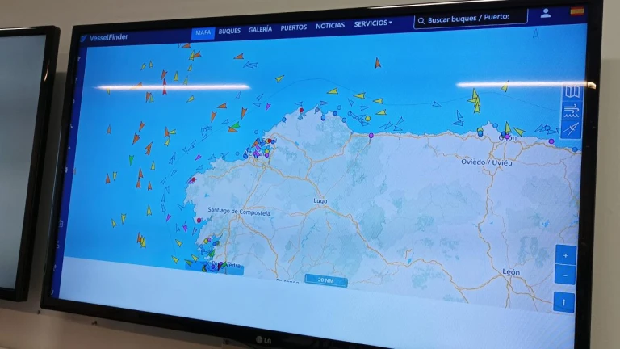Zoom in with the plus button
Image resolution: width=620 pixels, height=349 pixels.
(565, 255)
